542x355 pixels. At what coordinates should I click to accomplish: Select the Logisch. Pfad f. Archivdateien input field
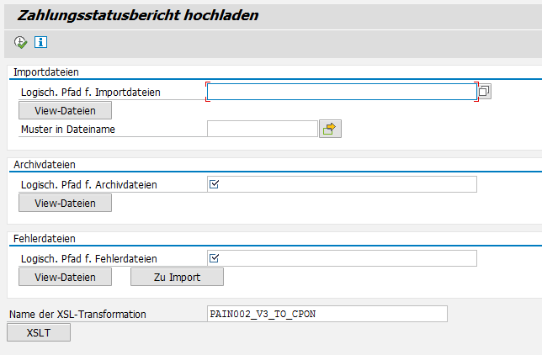[x=341, y=184]
